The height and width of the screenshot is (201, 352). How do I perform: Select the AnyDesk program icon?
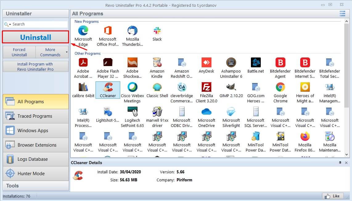206,62
